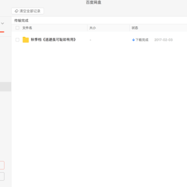Expand the sidebar chevron arrow
187x187 pixels.
tap(3, 23)
